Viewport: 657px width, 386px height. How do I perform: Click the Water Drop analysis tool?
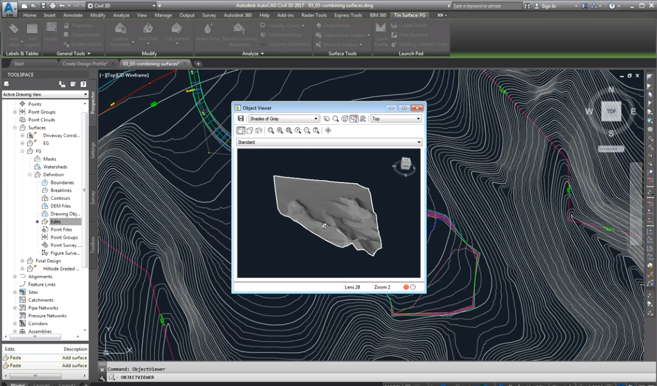click(x=208, y=32)
